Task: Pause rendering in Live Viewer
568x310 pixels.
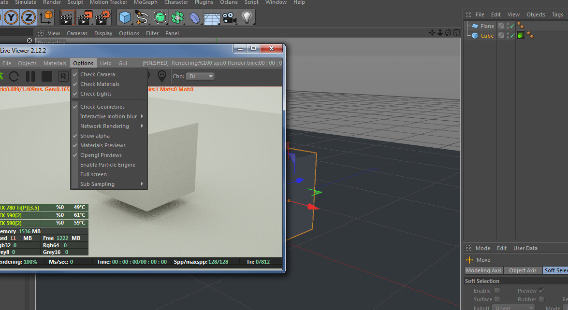Action: tap(30, 76)
